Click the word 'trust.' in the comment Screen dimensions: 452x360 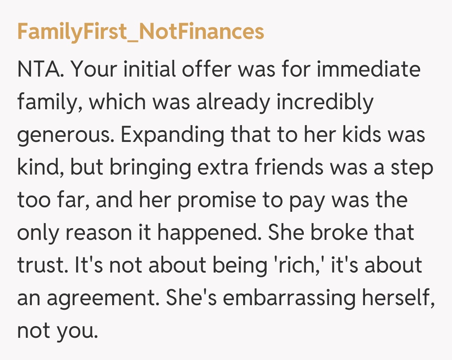pos(42,265)
